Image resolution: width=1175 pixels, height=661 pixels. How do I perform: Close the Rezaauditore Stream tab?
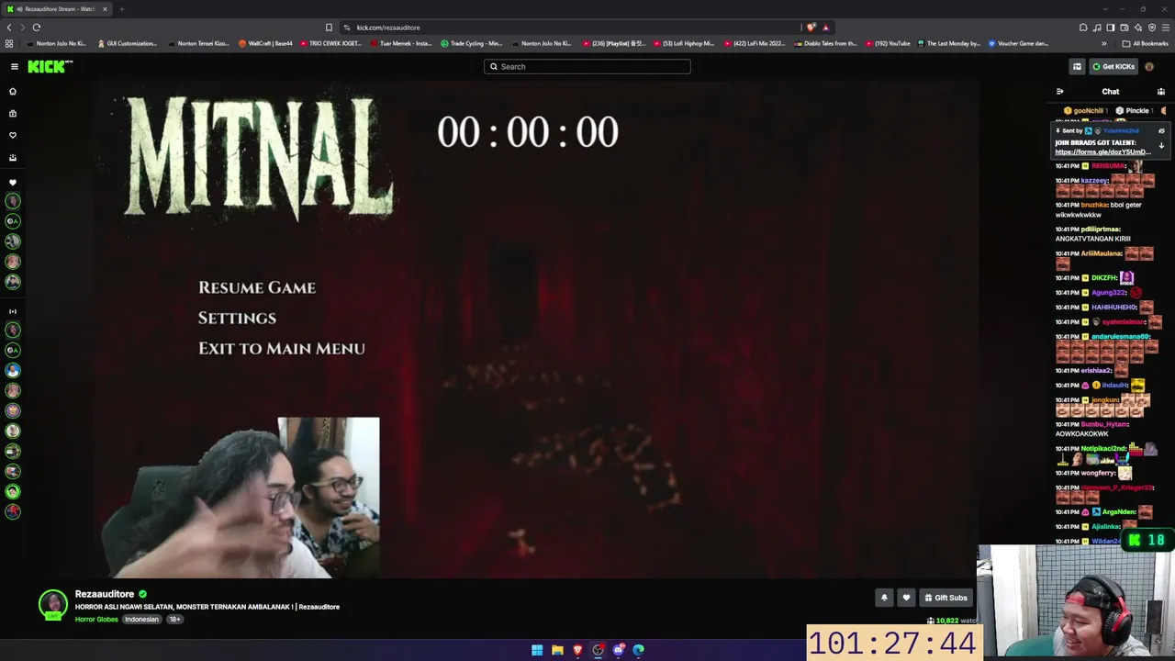tap(105, 9)
